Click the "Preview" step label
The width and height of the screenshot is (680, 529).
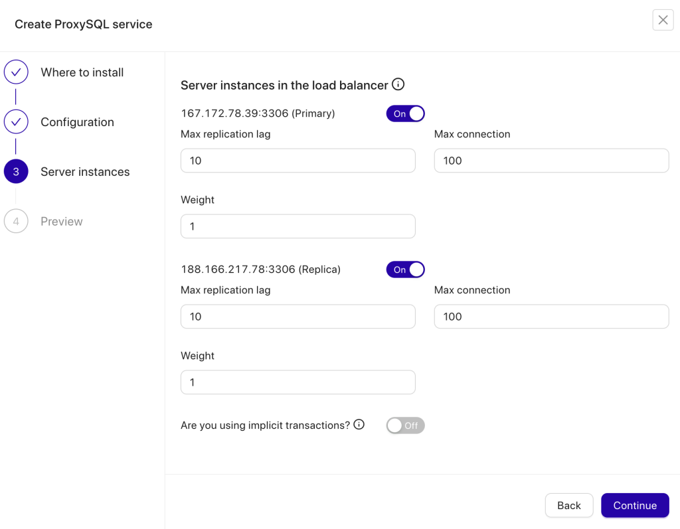point(61,221)
